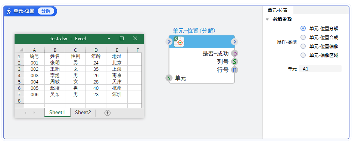This screenshot has height=145, width=355.
Task: Click the 是否-成功 label on the node
Action: pyautogui.click(x=215, y=54)
